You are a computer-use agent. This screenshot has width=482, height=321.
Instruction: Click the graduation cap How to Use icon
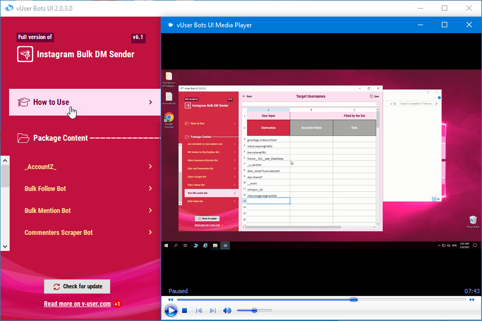tap(24, 102)
